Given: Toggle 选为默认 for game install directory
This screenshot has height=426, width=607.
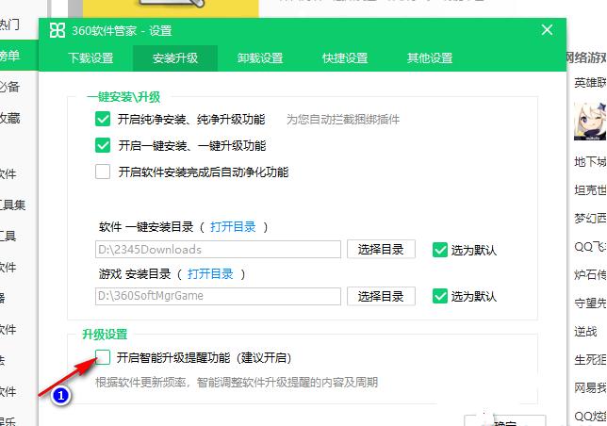Looking at the screenshot, I should point(440,296).
